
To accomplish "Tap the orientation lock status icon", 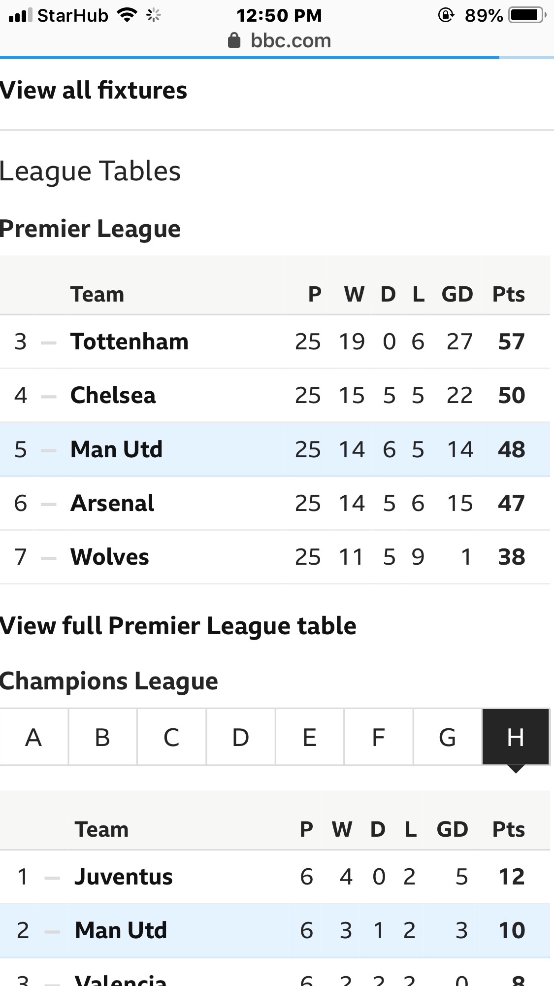I will tap(446, 15).
